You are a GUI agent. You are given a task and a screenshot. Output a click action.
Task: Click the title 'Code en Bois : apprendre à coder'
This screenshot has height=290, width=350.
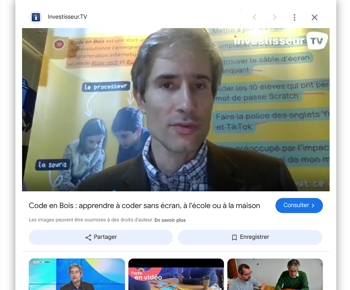[x=144, y=206]
